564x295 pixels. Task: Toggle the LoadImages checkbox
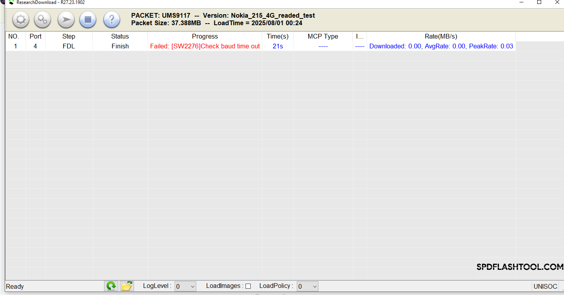[248, 286]
